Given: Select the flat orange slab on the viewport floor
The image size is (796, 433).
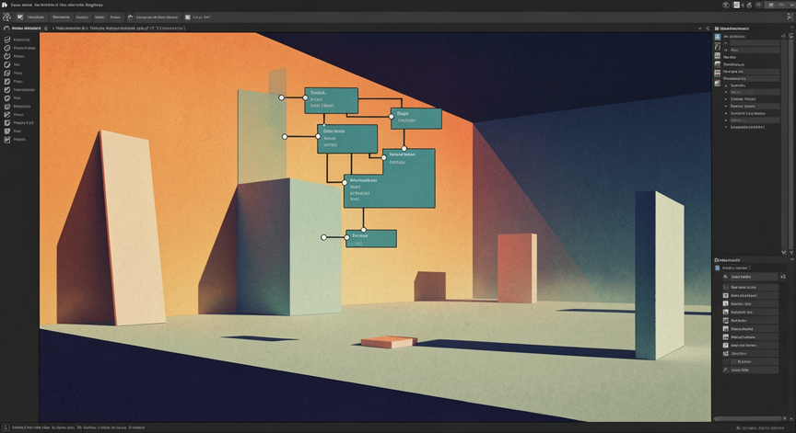Looking at the screenshot, I should pos(389,342).
